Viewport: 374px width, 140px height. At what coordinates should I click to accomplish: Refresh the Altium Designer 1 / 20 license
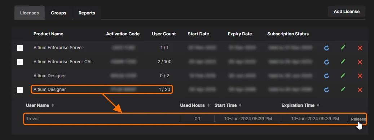326,90
